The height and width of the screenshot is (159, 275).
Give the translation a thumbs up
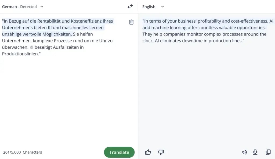coord(148,152)
